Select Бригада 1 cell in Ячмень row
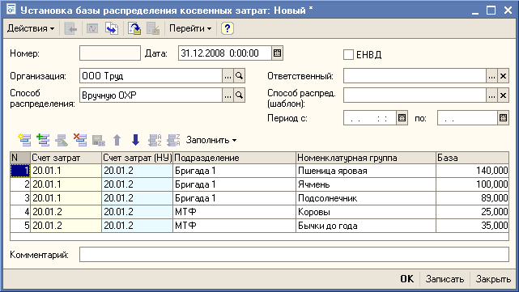The image size is (519, 292). [x=234, y=184]
